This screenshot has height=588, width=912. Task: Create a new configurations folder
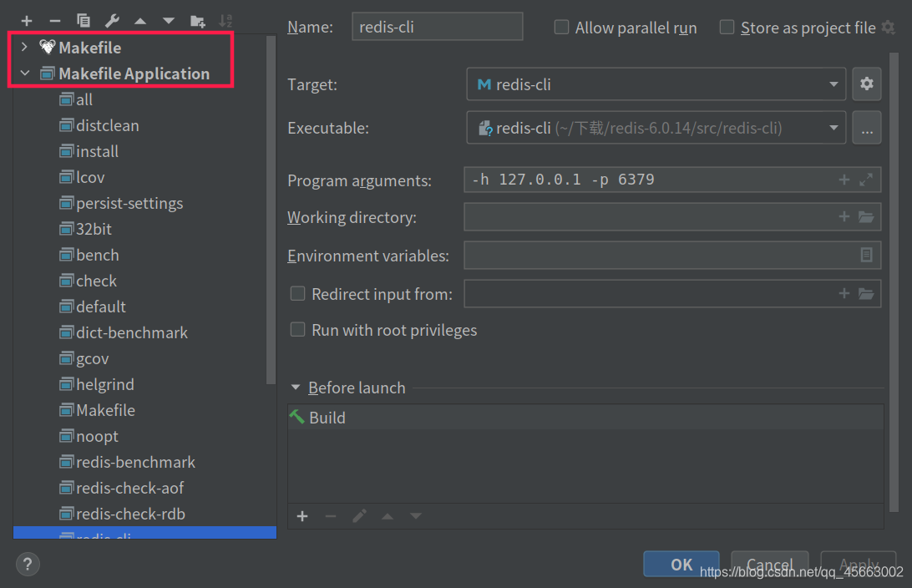(x=196, y=20)
